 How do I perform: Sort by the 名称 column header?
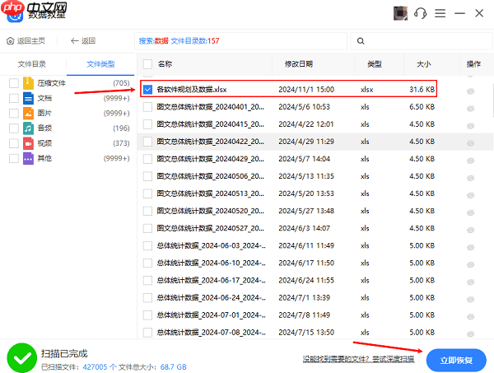[x=165, y=64]
